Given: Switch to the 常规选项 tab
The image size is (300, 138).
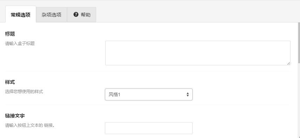Looking at the screenshot, I should pos(21,14).
